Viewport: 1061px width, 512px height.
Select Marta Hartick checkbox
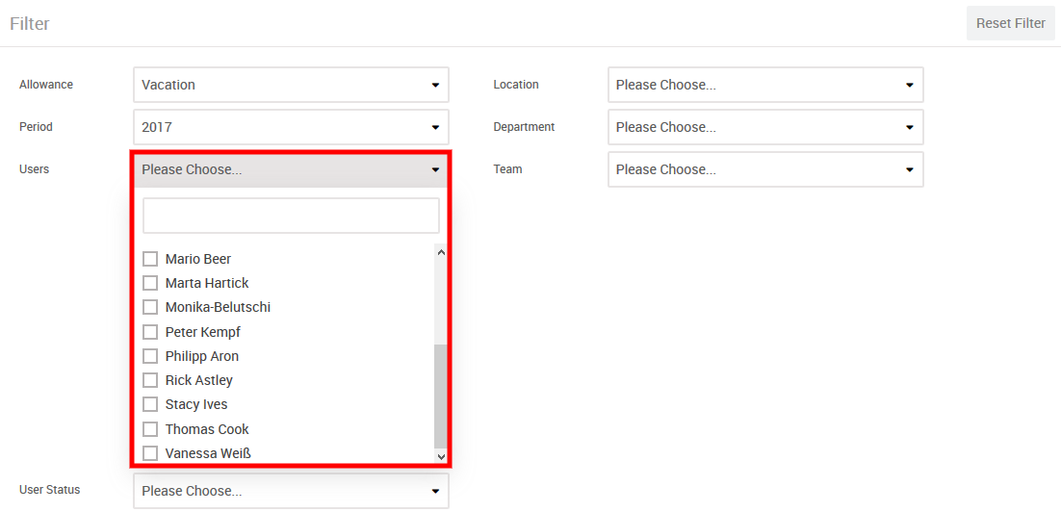point(150,283)
